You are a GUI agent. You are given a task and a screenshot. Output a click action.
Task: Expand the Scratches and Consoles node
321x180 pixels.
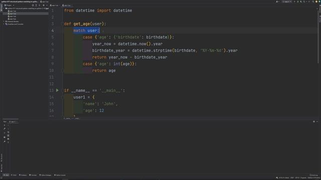pyautogui.click(x=4, y=24)
